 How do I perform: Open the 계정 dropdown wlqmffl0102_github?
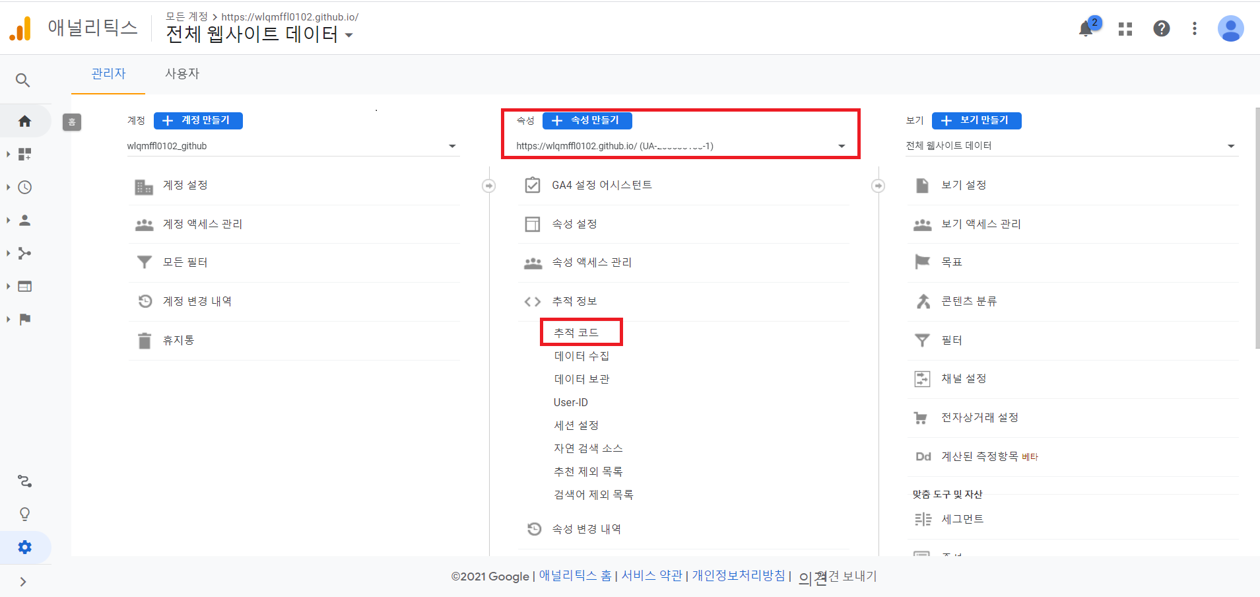[x=292, y=146]
